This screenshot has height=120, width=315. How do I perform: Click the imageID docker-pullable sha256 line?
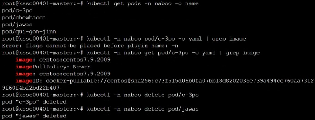click(x=164, y=81)
